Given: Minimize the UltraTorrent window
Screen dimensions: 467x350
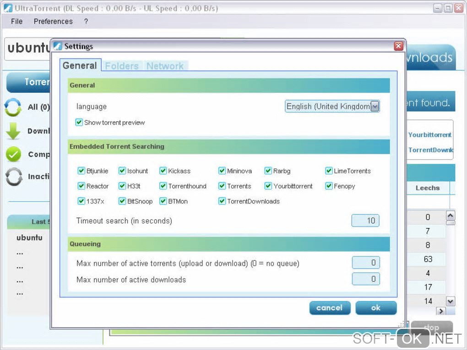Looking at the screenshot, I should point(437,8).
